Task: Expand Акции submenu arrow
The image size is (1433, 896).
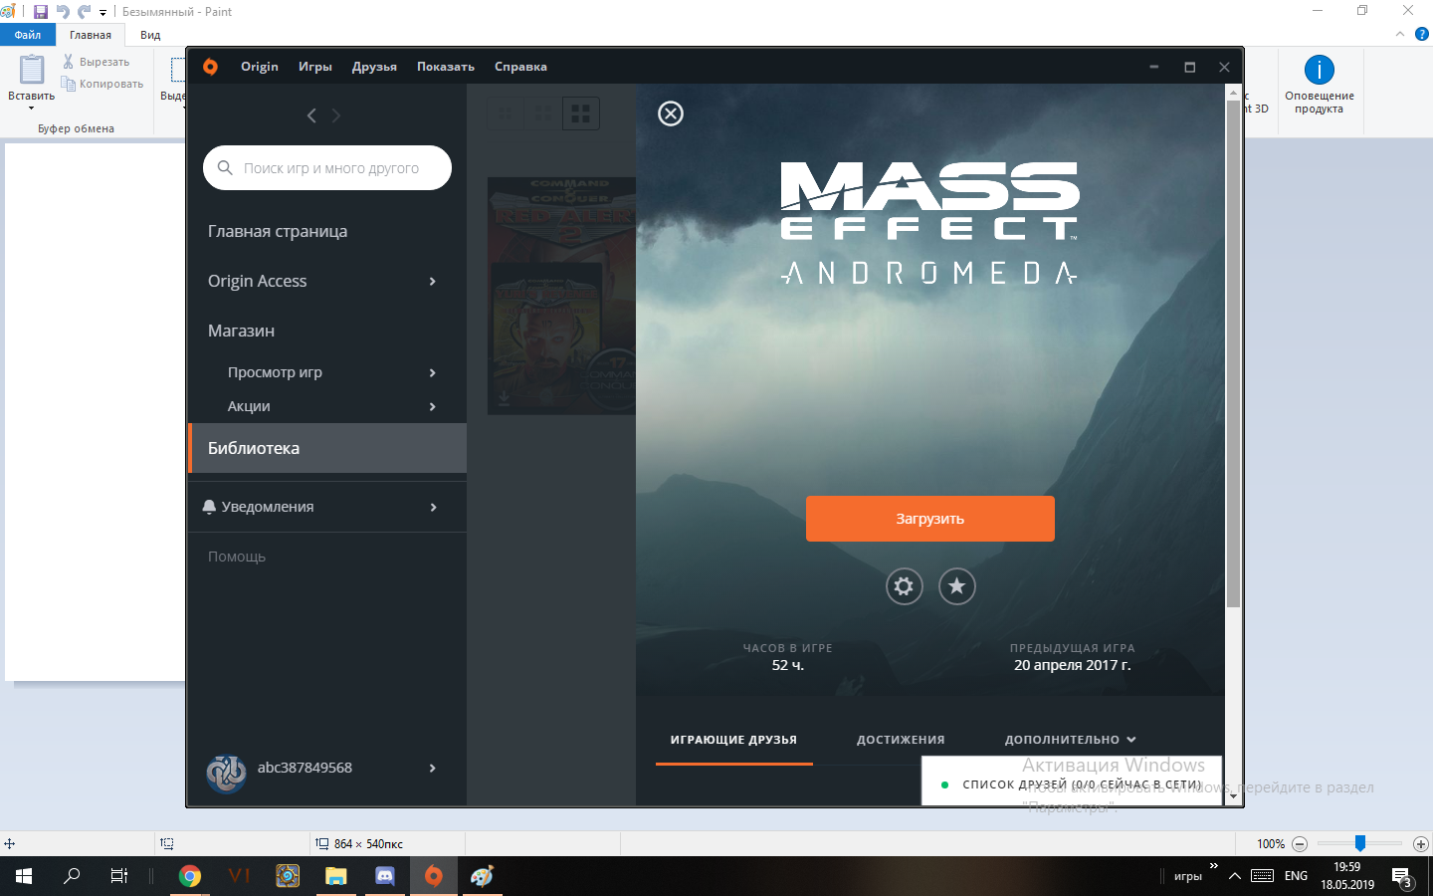Action: point(432,407)
